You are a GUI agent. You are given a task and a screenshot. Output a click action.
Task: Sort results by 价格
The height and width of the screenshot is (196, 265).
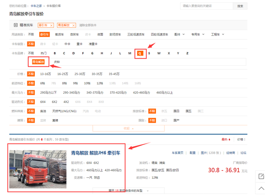tap(241, 139)
